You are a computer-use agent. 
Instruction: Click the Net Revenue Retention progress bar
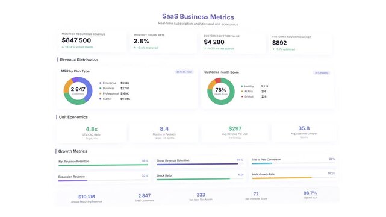103,165
